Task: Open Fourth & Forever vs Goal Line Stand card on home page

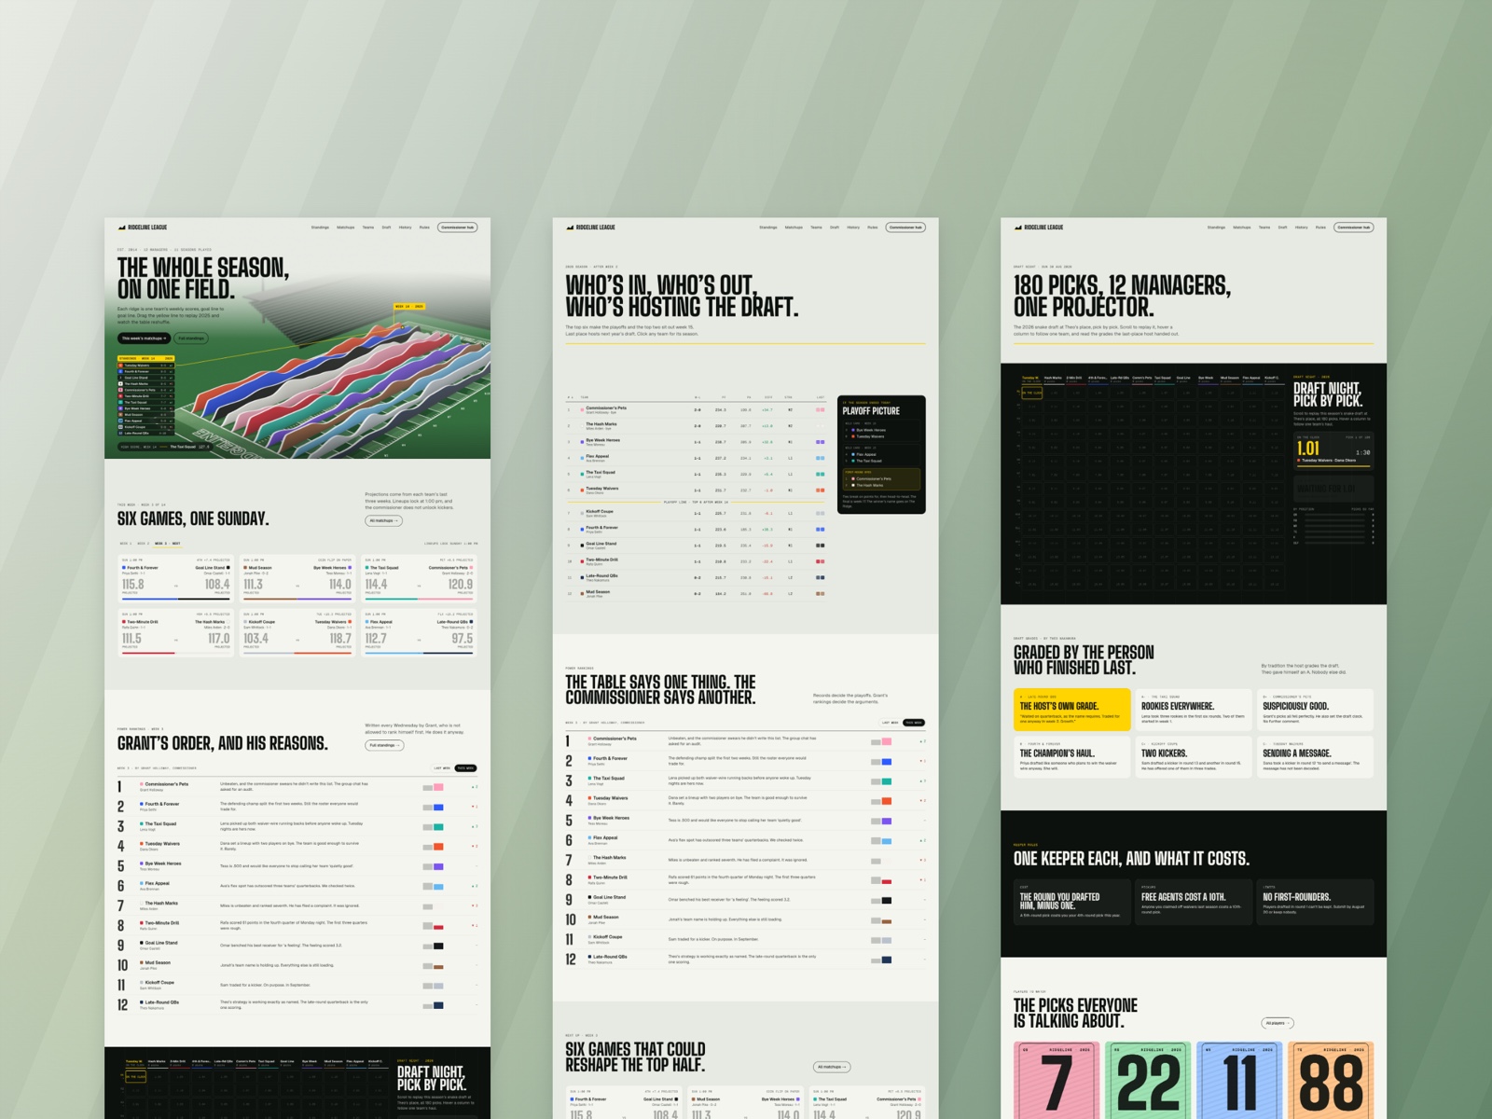Action: click(176, 578)
